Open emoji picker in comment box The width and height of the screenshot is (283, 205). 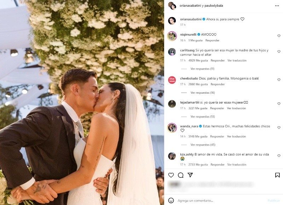[x=171, y=200]
